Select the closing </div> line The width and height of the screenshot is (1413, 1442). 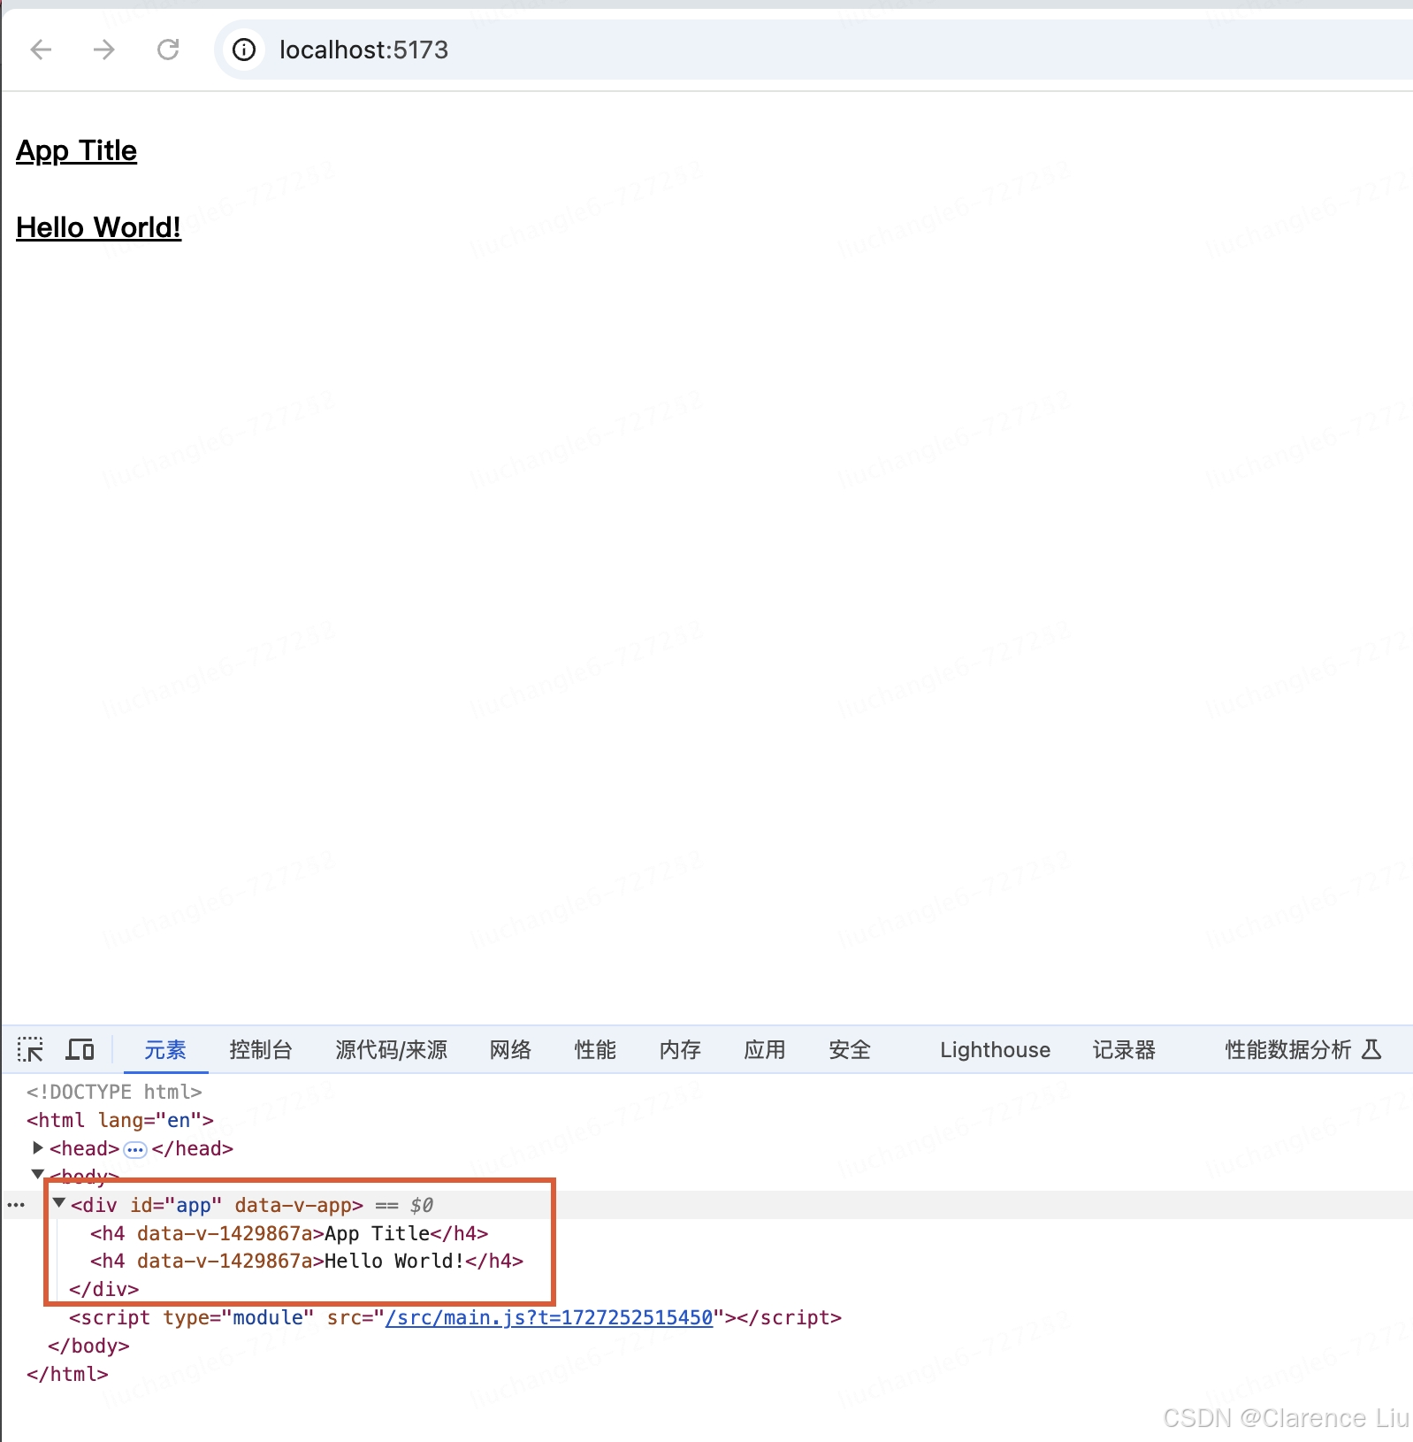[104, 1289]
